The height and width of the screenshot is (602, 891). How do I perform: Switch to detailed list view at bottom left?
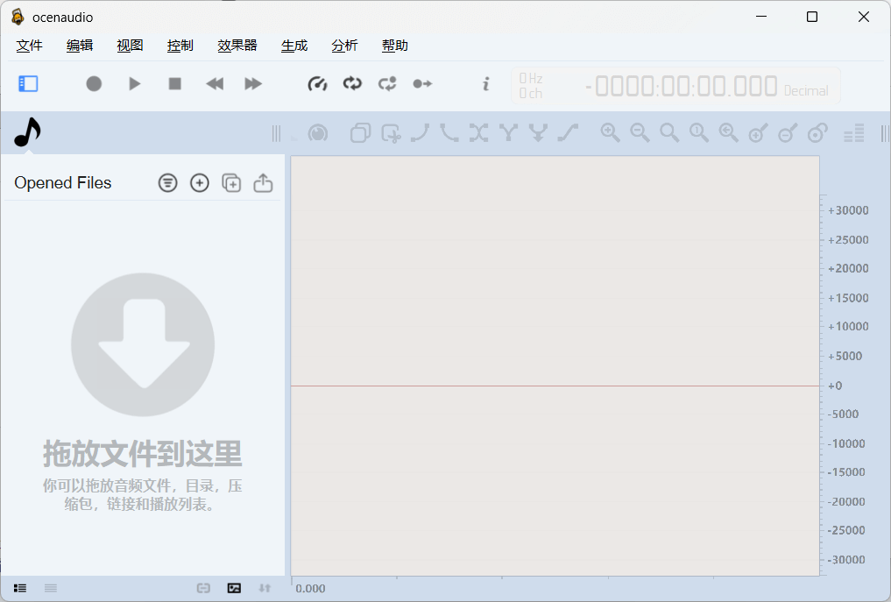tap(19, 588)
